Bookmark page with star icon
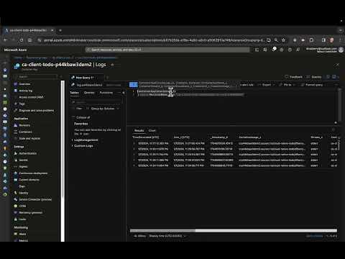345x259 pixels. click(x=283, y=40)
